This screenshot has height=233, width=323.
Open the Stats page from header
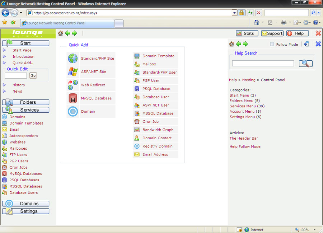(245, 33)
